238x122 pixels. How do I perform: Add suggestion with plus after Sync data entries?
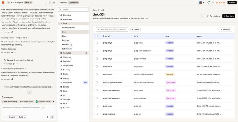[54, 102]
